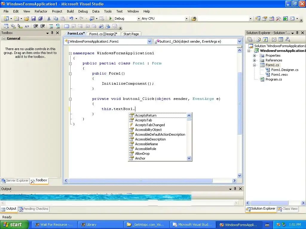
Task: Click the Display Word Completion icon
Action: pyautogui.click(x=27, y=26)
